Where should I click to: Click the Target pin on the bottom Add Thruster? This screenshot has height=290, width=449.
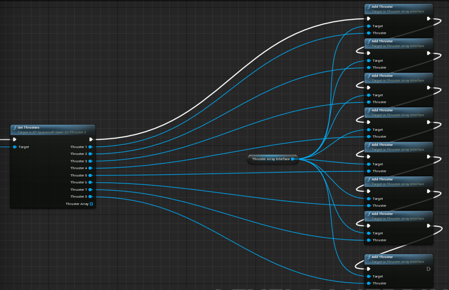pyautogui.click(x=369, y=276)
